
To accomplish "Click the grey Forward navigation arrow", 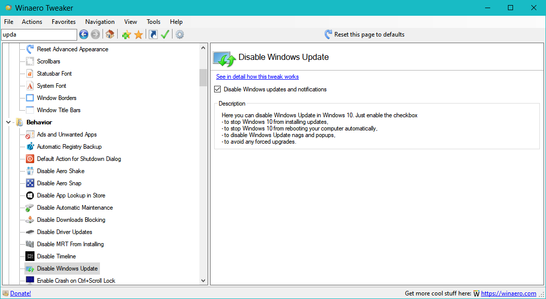I will pyautogui.click(x=95, y=34).
